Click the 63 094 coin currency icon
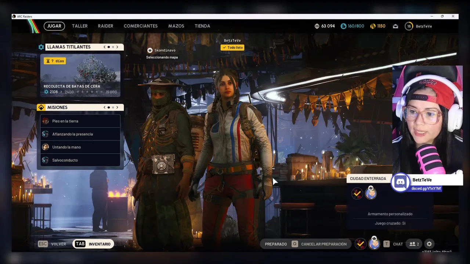Screen dimensions: 470x264 pyautogui.click(x=317, y=26)
